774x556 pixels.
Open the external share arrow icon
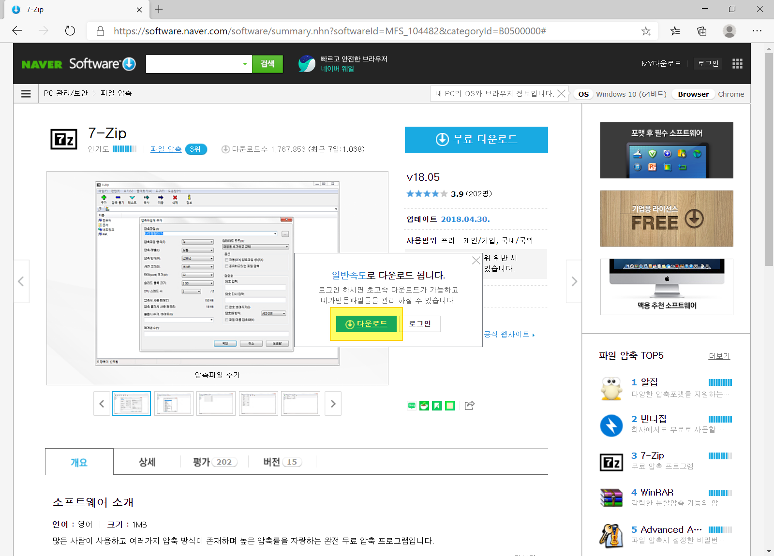click(469, 406)
